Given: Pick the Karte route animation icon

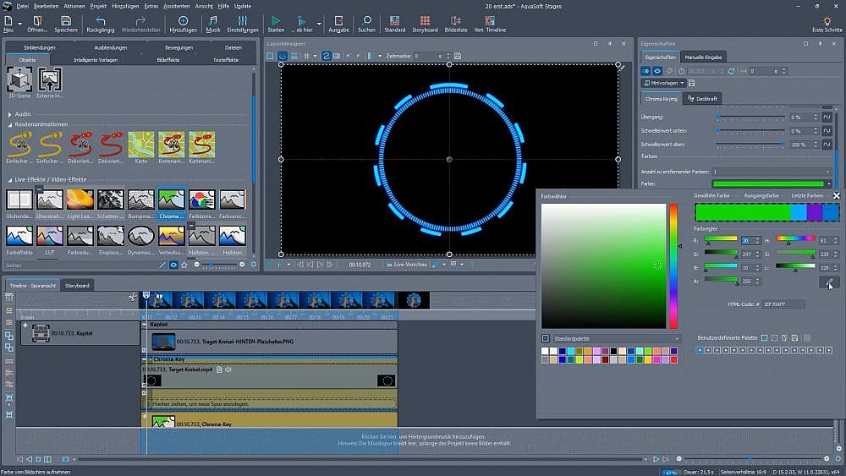Looking at the screenshot, I should coord(140,144).
